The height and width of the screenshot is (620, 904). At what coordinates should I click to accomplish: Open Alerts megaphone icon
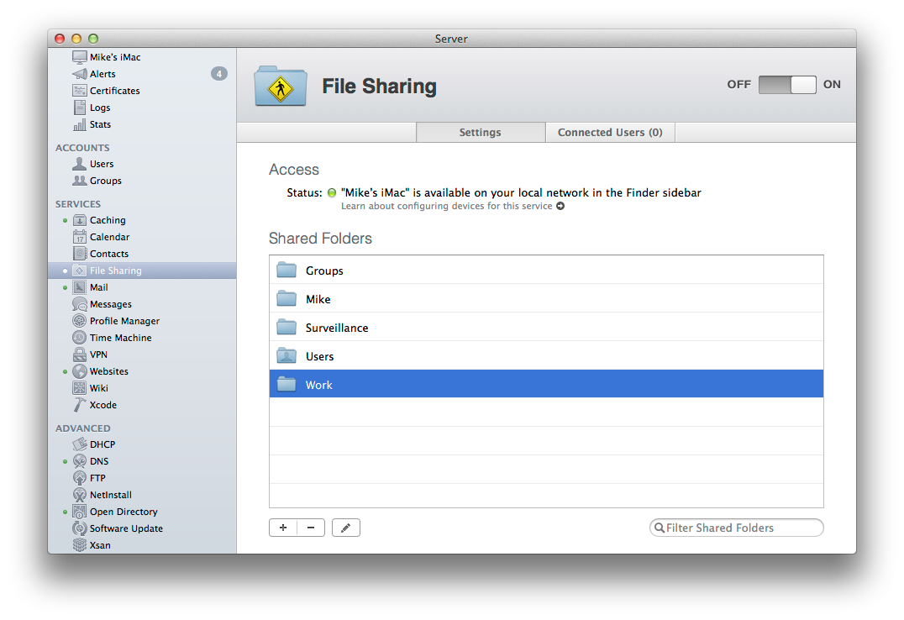tap(80, 74)
